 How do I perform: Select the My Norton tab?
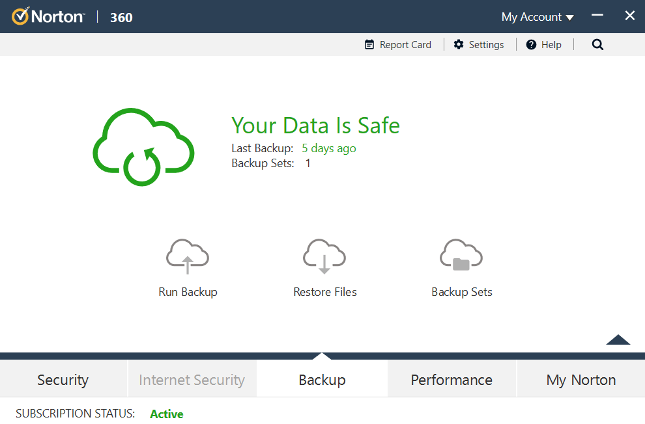tap(580, 379)
